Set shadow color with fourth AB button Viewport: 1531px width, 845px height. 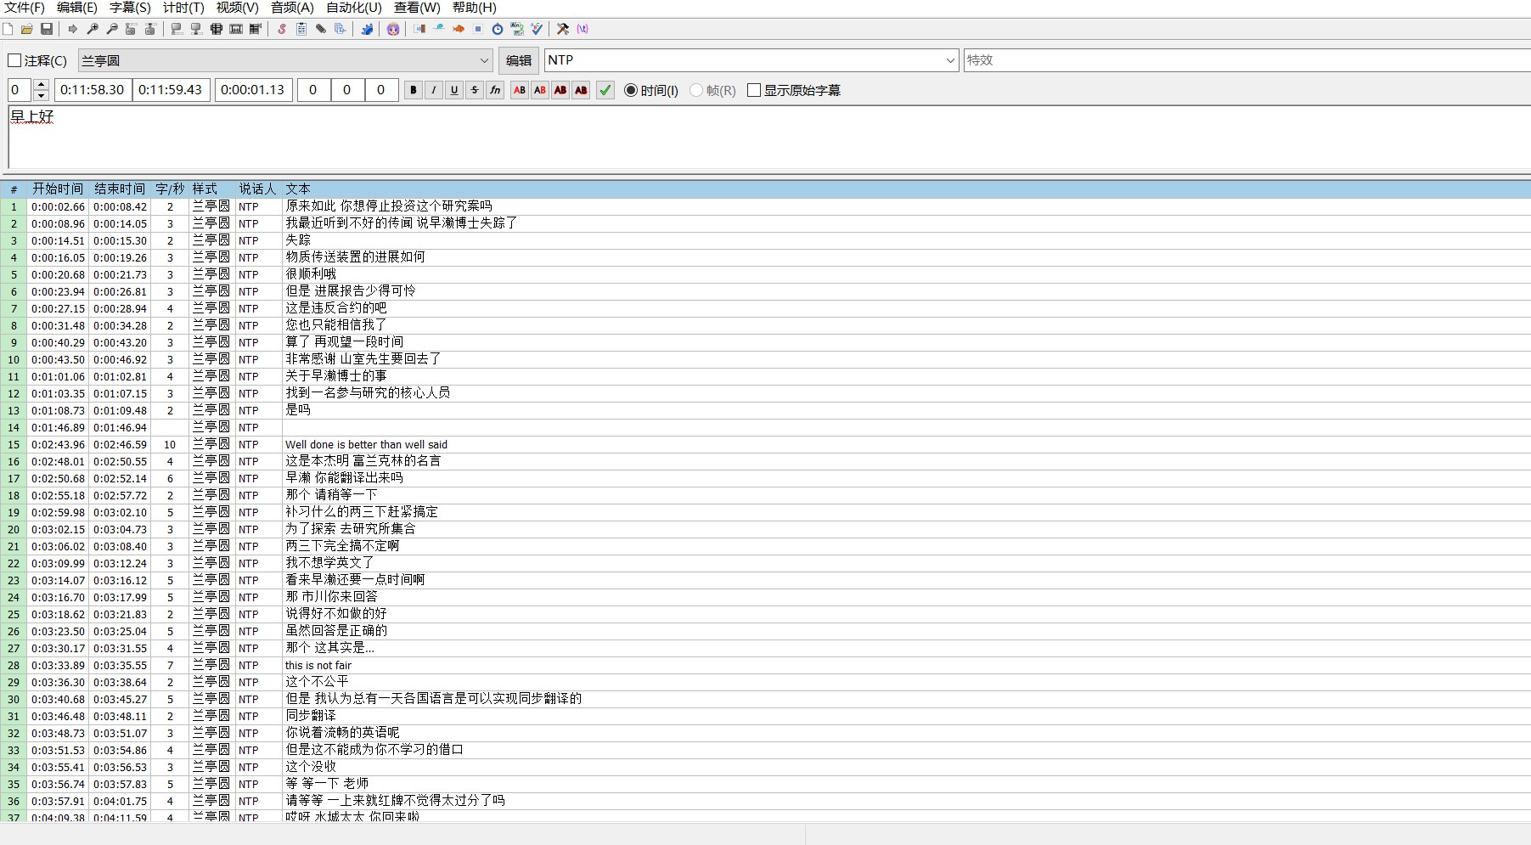(x=581, y=90)
